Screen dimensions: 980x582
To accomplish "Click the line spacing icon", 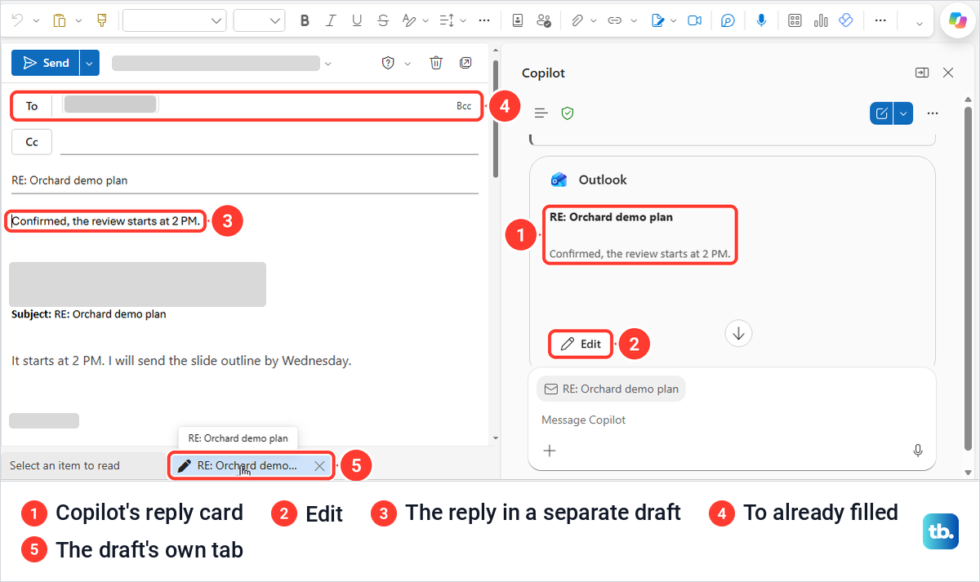I will tap(447, 20).
